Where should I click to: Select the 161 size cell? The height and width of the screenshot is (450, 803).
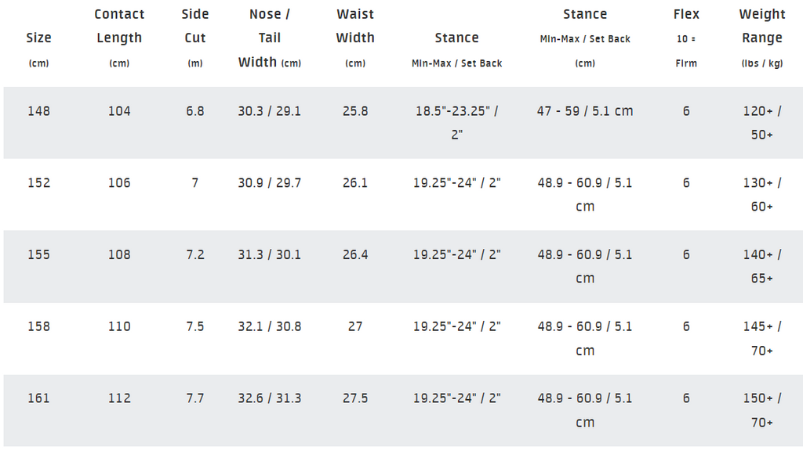[39, 398]
